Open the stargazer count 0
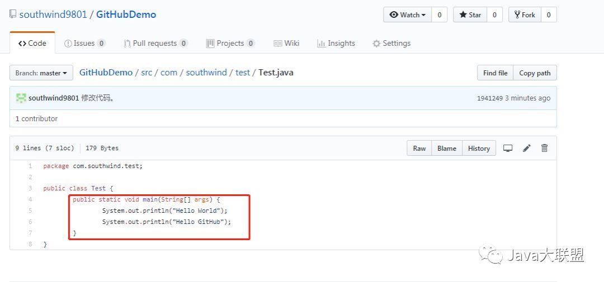The width and height of the screenshot is (604, 282). (494, 15)
